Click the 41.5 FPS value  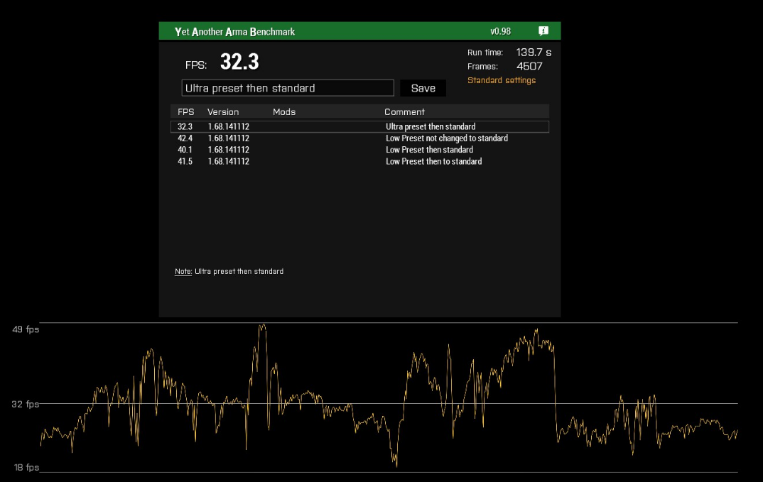(x=185, y=161)
